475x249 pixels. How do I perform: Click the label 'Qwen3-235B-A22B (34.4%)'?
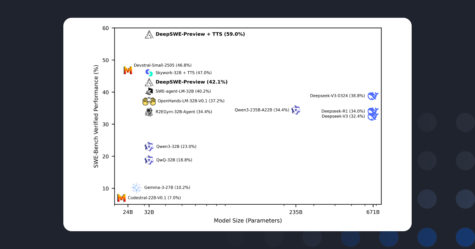click(262, 110)
